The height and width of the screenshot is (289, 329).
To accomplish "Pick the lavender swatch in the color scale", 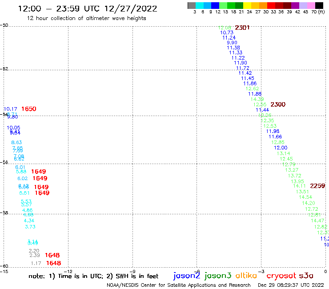I will [x=303, y=5].
